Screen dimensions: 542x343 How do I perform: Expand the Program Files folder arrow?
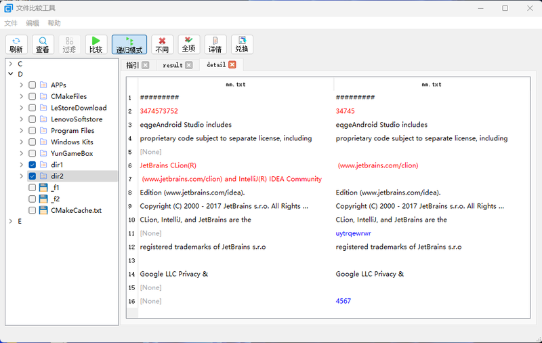click(x=21, y=131)
